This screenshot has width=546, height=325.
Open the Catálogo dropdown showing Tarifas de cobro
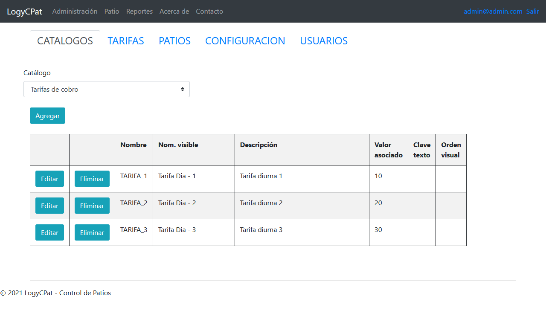pos(107,89)
